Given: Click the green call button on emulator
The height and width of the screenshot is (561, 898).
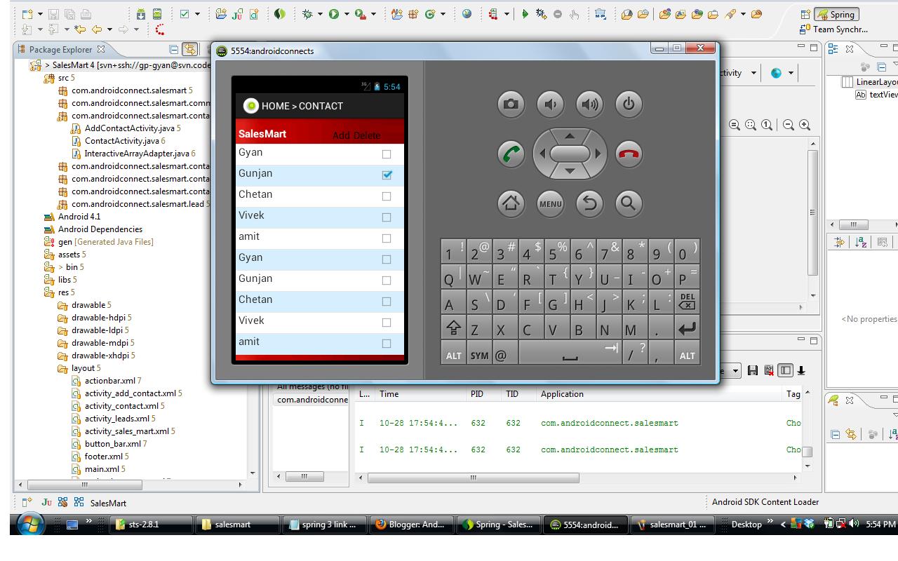Looking at the screenshot, I should pos(511,154).
